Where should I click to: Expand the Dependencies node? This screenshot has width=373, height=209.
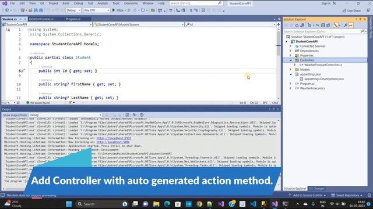(290, 51)
